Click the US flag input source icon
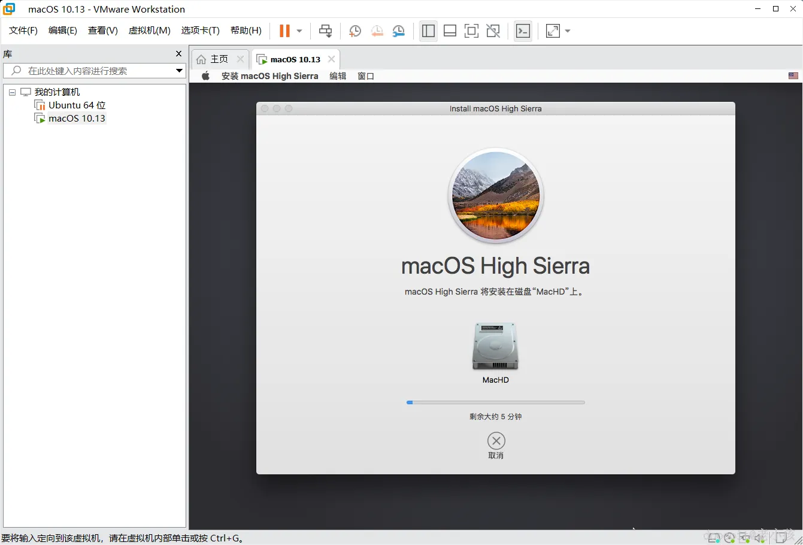This screenshot has height=545, width=803. [793, 76]
